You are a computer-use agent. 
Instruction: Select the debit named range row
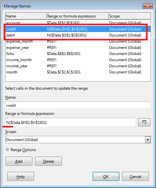(x=78, y=35)
